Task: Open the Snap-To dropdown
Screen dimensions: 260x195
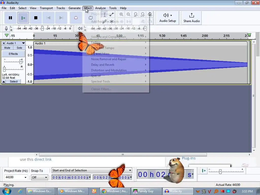Action: click(39, 177)
